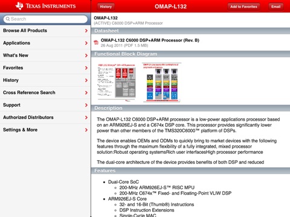Expand Browse All Products chevron
The image size is (290, 217).
click(86, 31)
